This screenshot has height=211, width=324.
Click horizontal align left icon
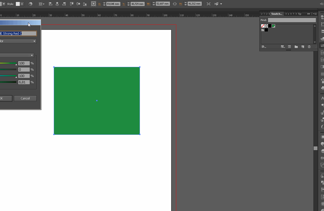[51, 4]
